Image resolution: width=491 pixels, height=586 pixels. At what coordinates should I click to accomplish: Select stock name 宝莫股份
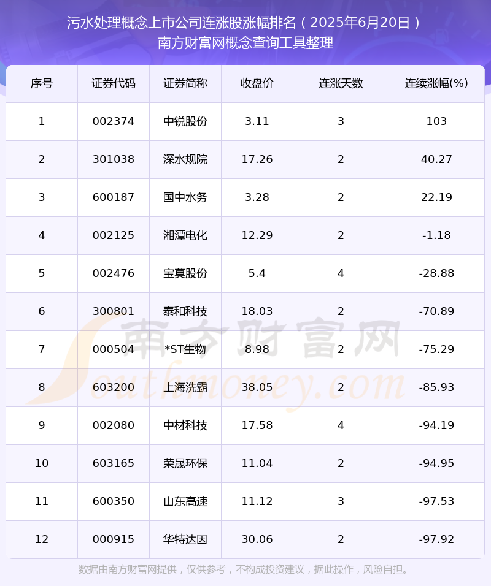point(185,273)
